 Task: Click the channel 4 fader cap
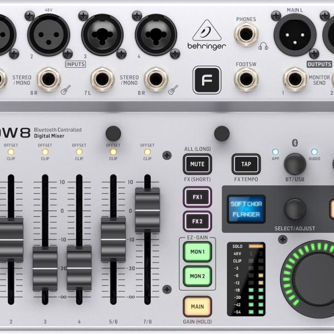[x=79, y=268]
